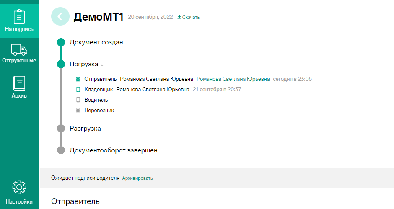Expand Документооборот завершен stage

114,150
